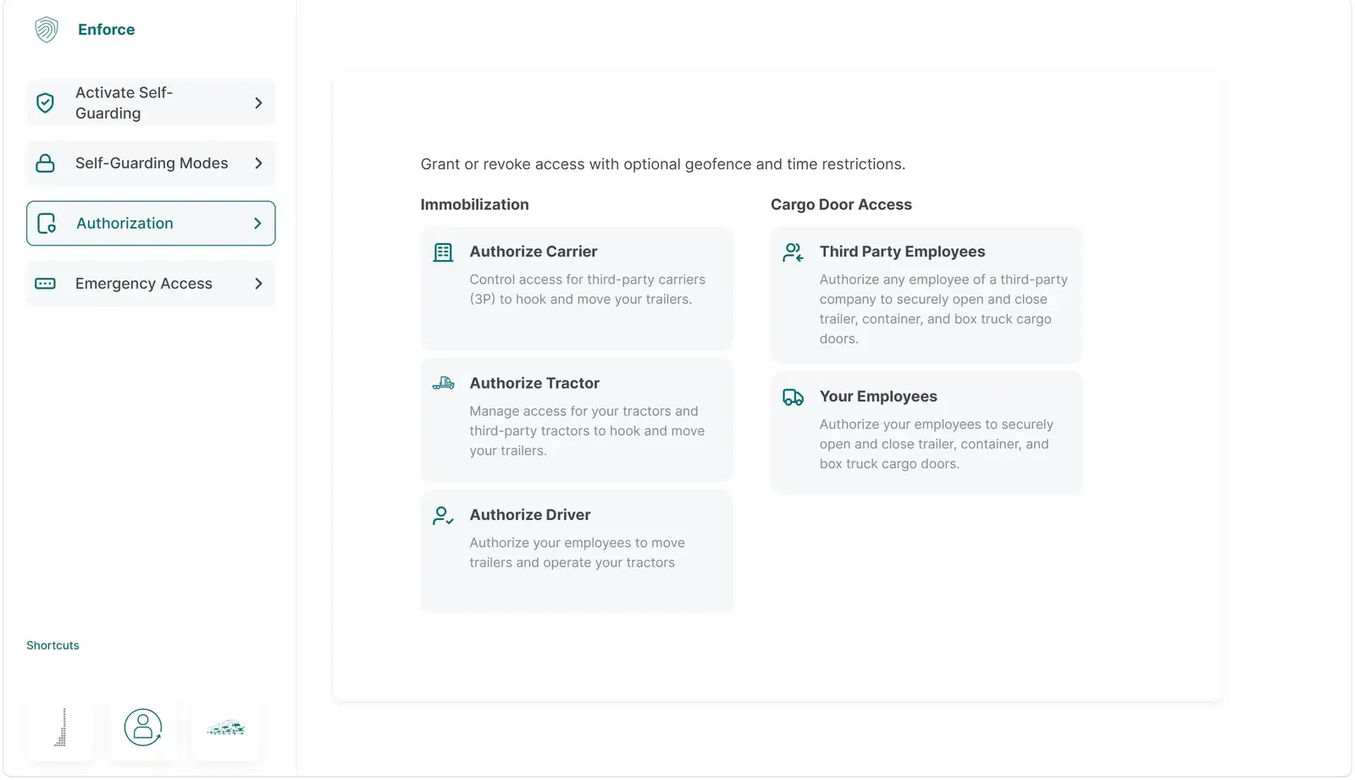
Task: Open the Authorize Carrier card
Action: point(577,289)
